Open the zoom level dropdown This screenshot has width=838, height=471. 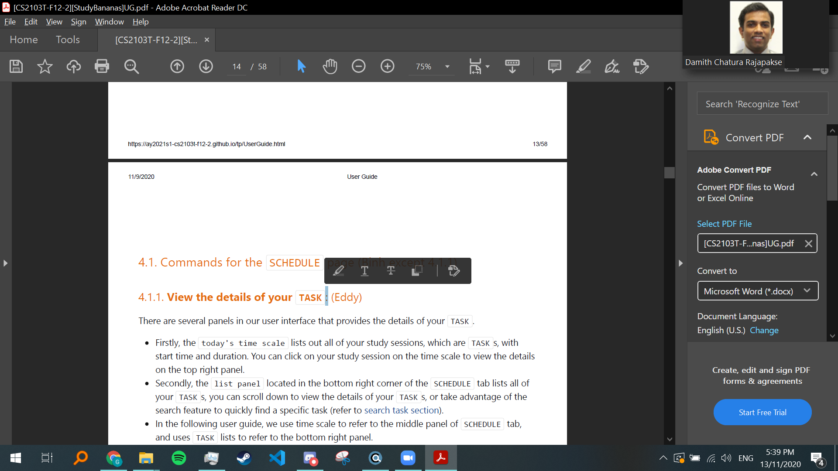447,67
